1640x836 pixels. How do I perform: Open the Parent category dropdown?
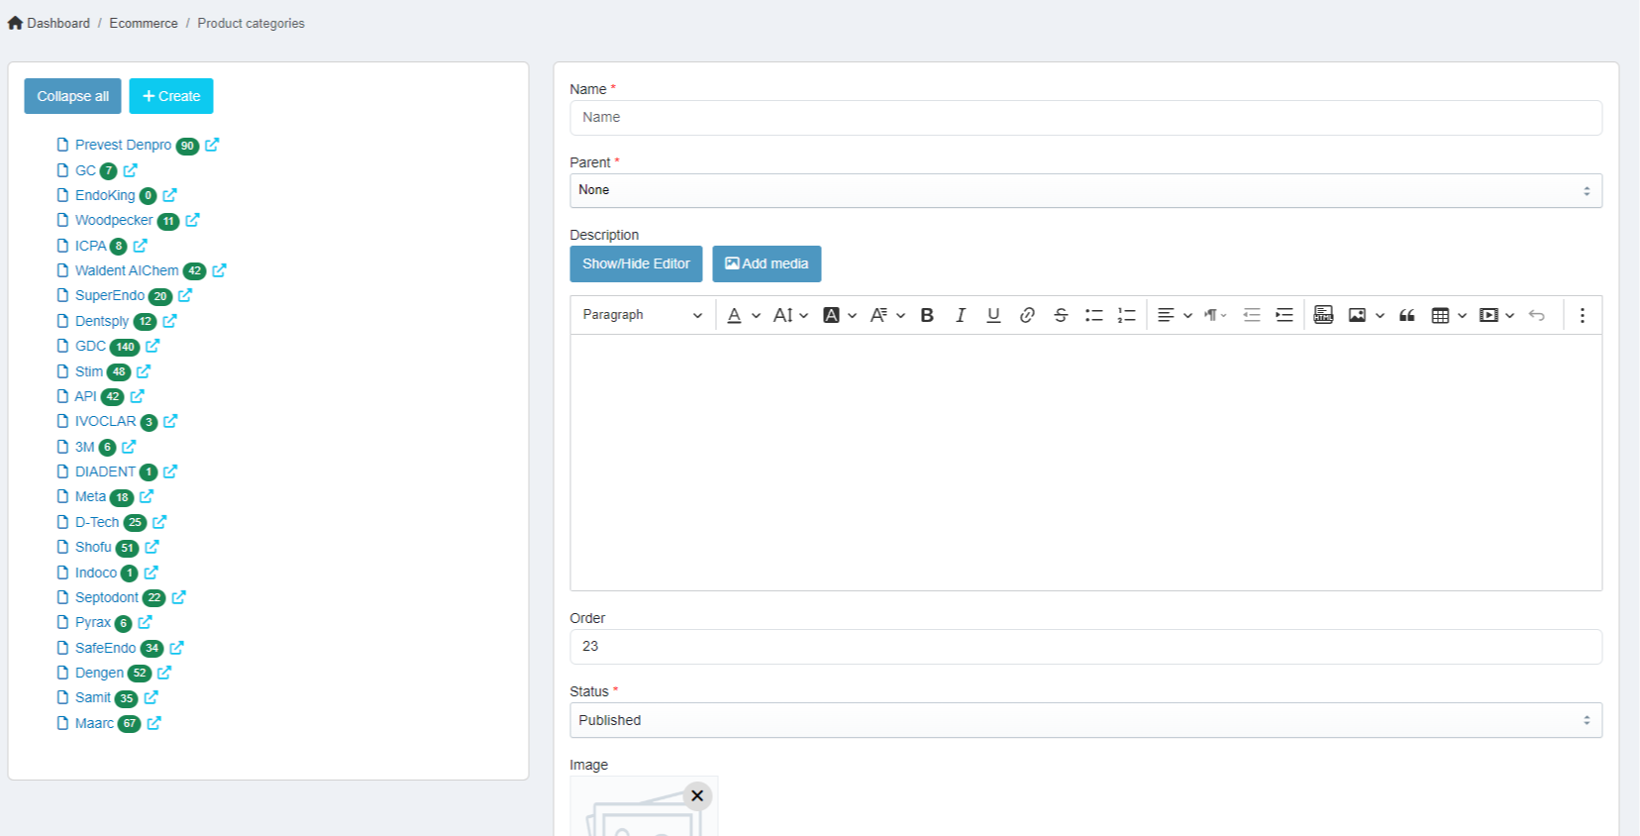click(x=1085, y=190)
